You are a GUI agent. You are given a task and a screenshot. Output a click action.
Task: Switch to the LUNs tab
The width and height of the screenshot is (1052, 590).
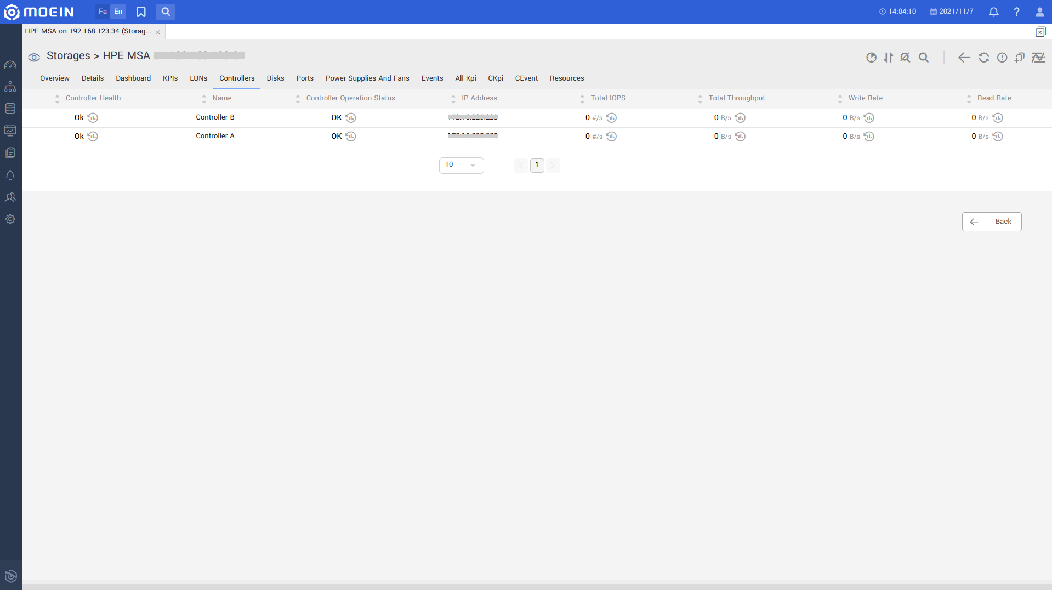[x=198, y=78]
